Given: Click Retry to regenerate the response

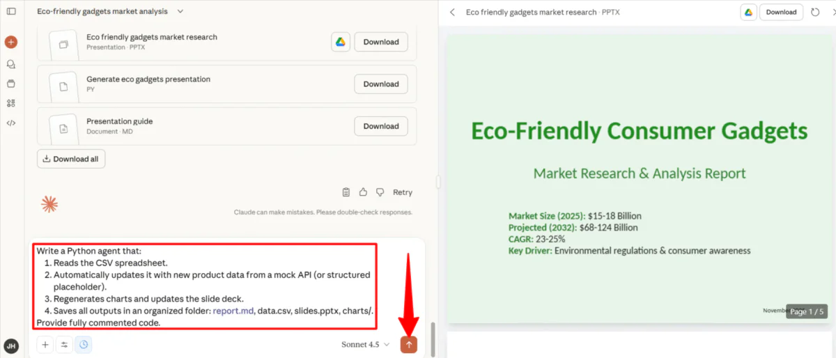Looking at the screenshot, I should (403, 192).
